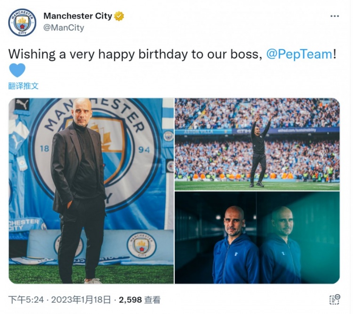Open the stadium crowd photo

[x=257, y=143]
